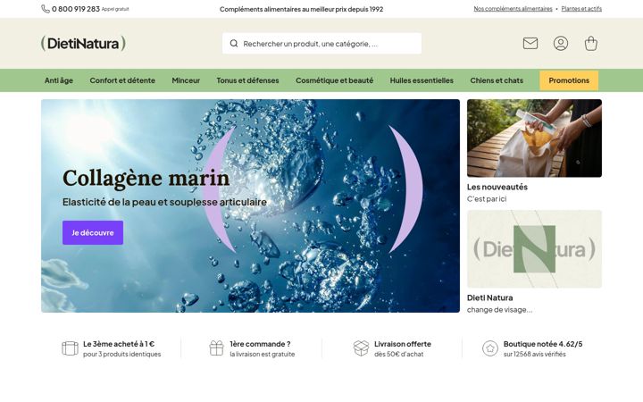643x402 pixels.
Task: Click the C'est par ici text
Action: coord(487,199)
